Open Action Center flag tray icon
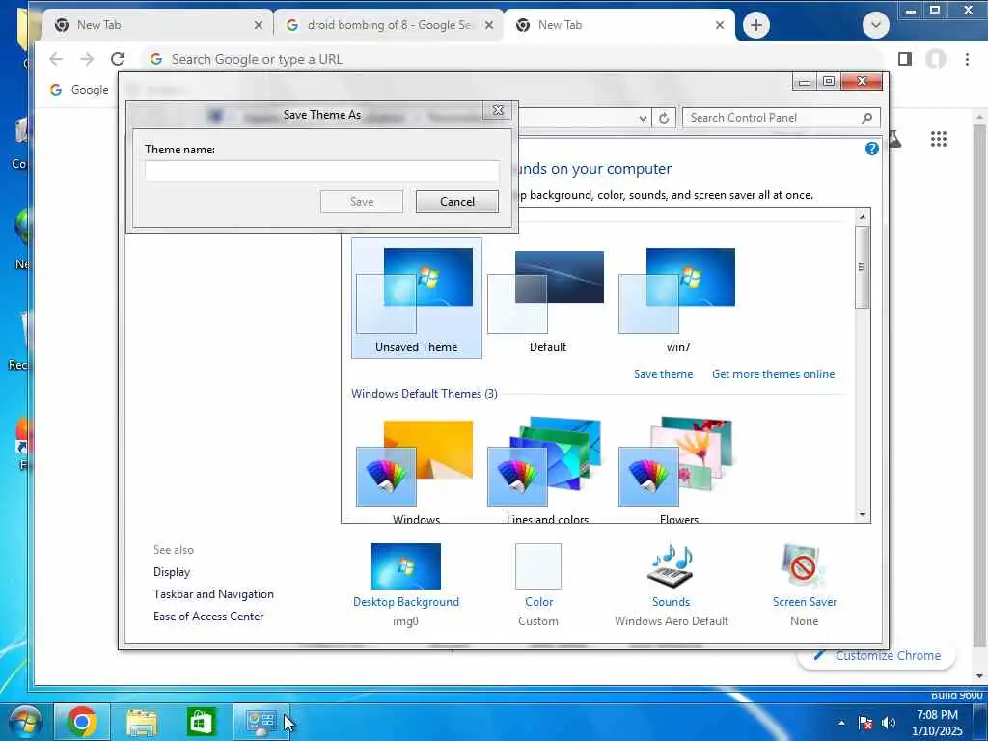The width and height of the screenshot is (988, 741). pos(865,723)
